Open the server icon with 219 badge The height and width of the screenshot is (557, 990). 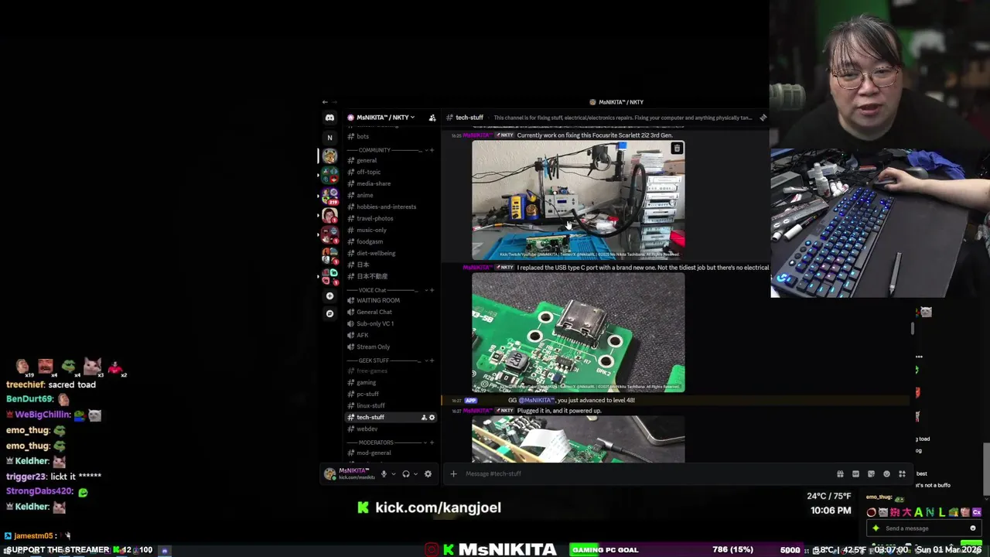click(329, 195)
